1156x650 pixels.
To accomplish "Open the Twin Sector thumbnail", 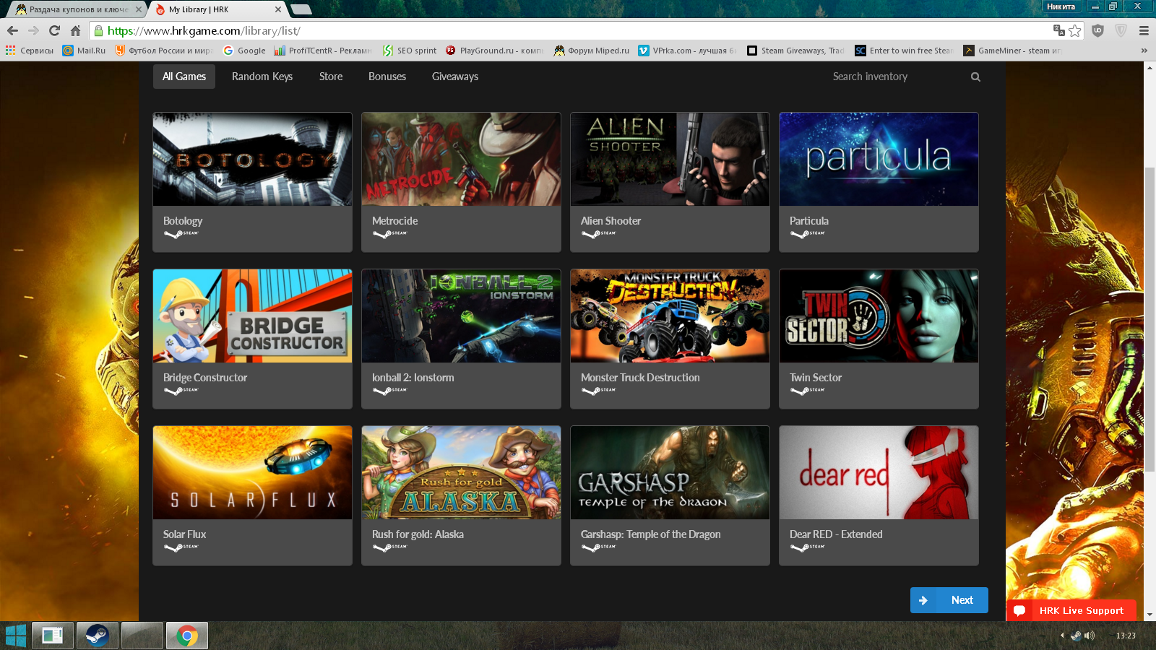I will coord(879,316).
